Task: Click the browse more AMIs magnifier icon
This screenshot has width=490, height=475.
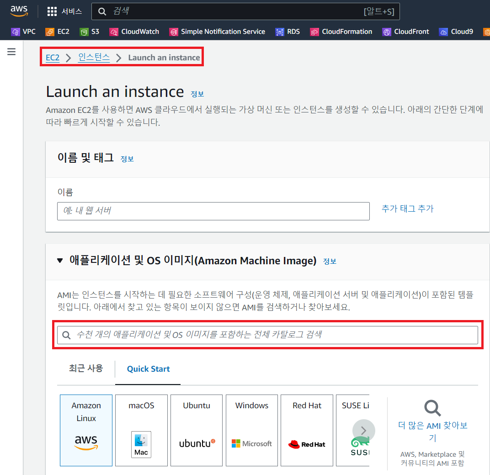Action: click(432, 408)
